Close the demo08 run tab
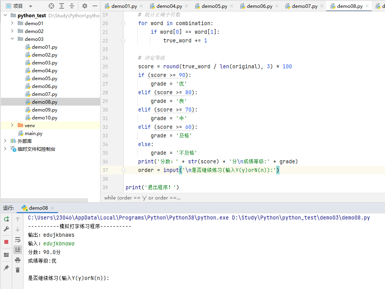Screen dimensions: 385x289 point(52,208)
